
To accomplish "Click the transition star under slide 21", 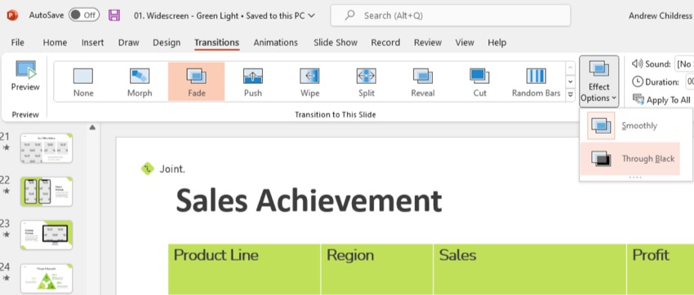I will coord(6,147).
